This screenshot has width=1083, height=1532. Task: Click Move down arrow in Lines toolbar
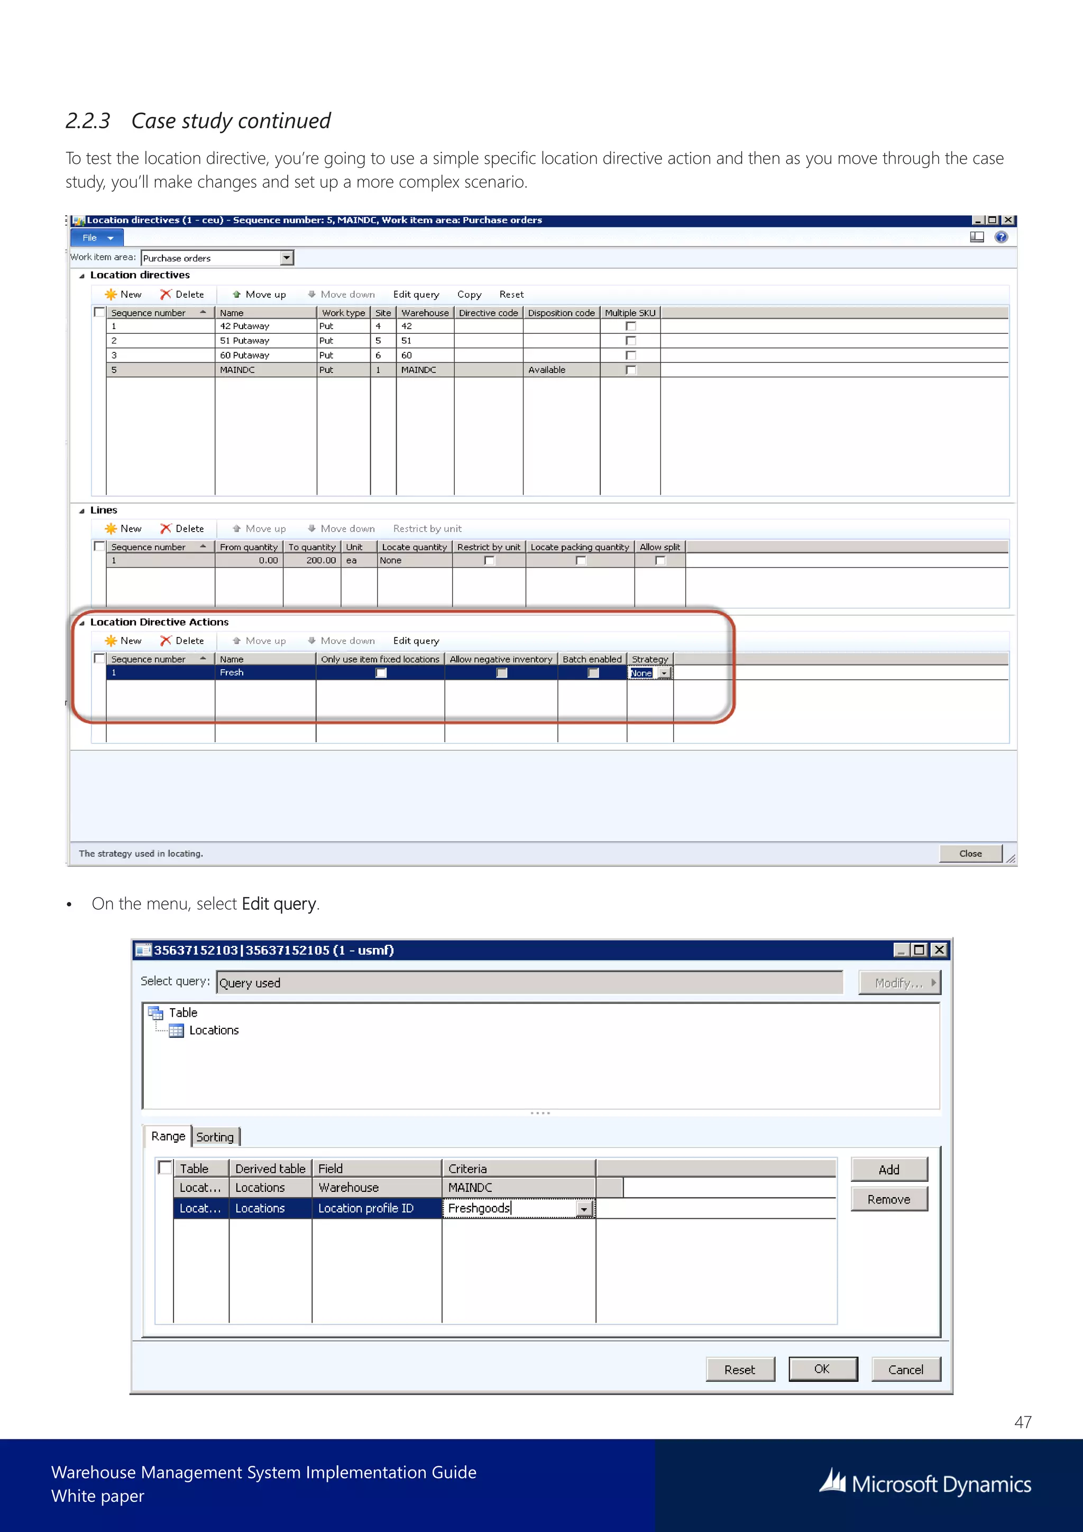click(x=311, y=528)
